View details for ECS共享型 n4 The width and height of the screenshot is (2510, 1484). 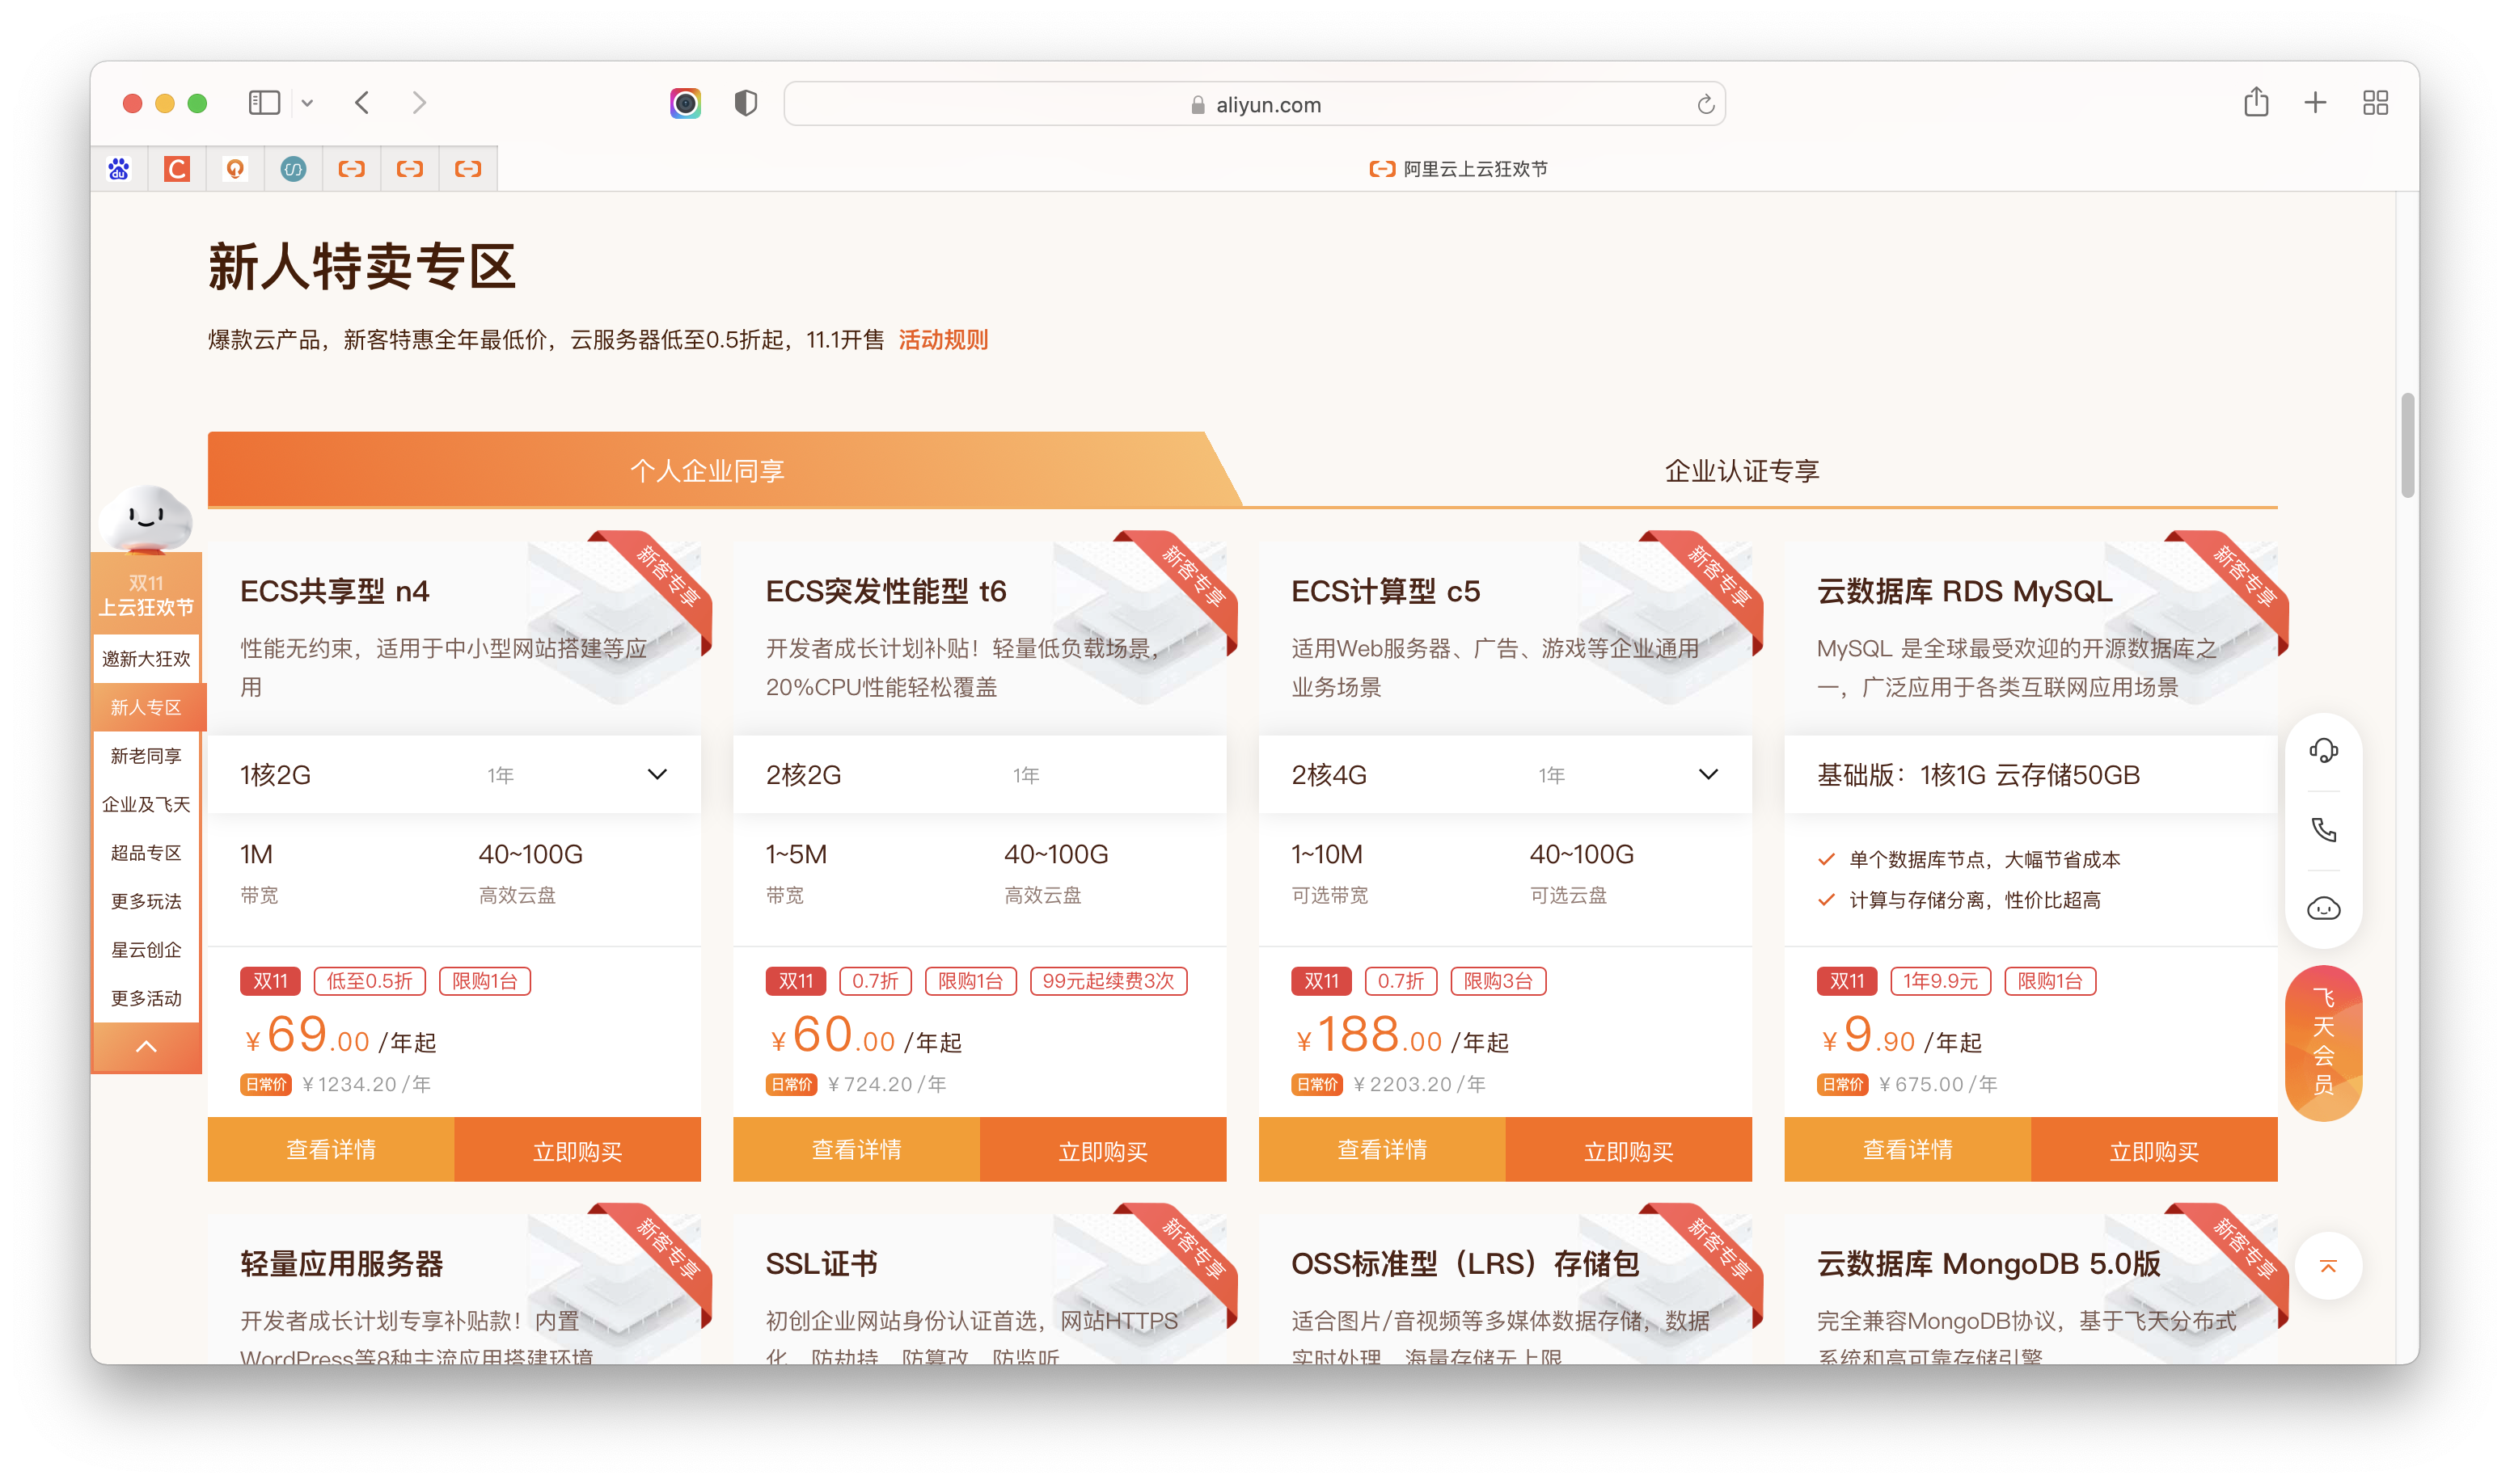point(331,1150)
